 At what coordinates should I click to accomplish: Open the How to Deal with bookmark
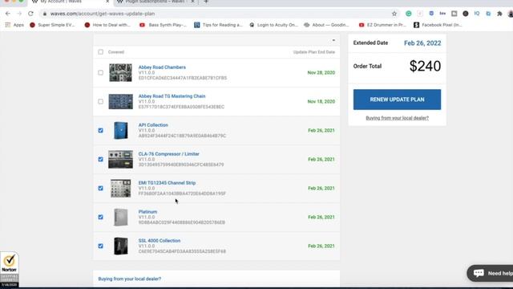(107, 25)
